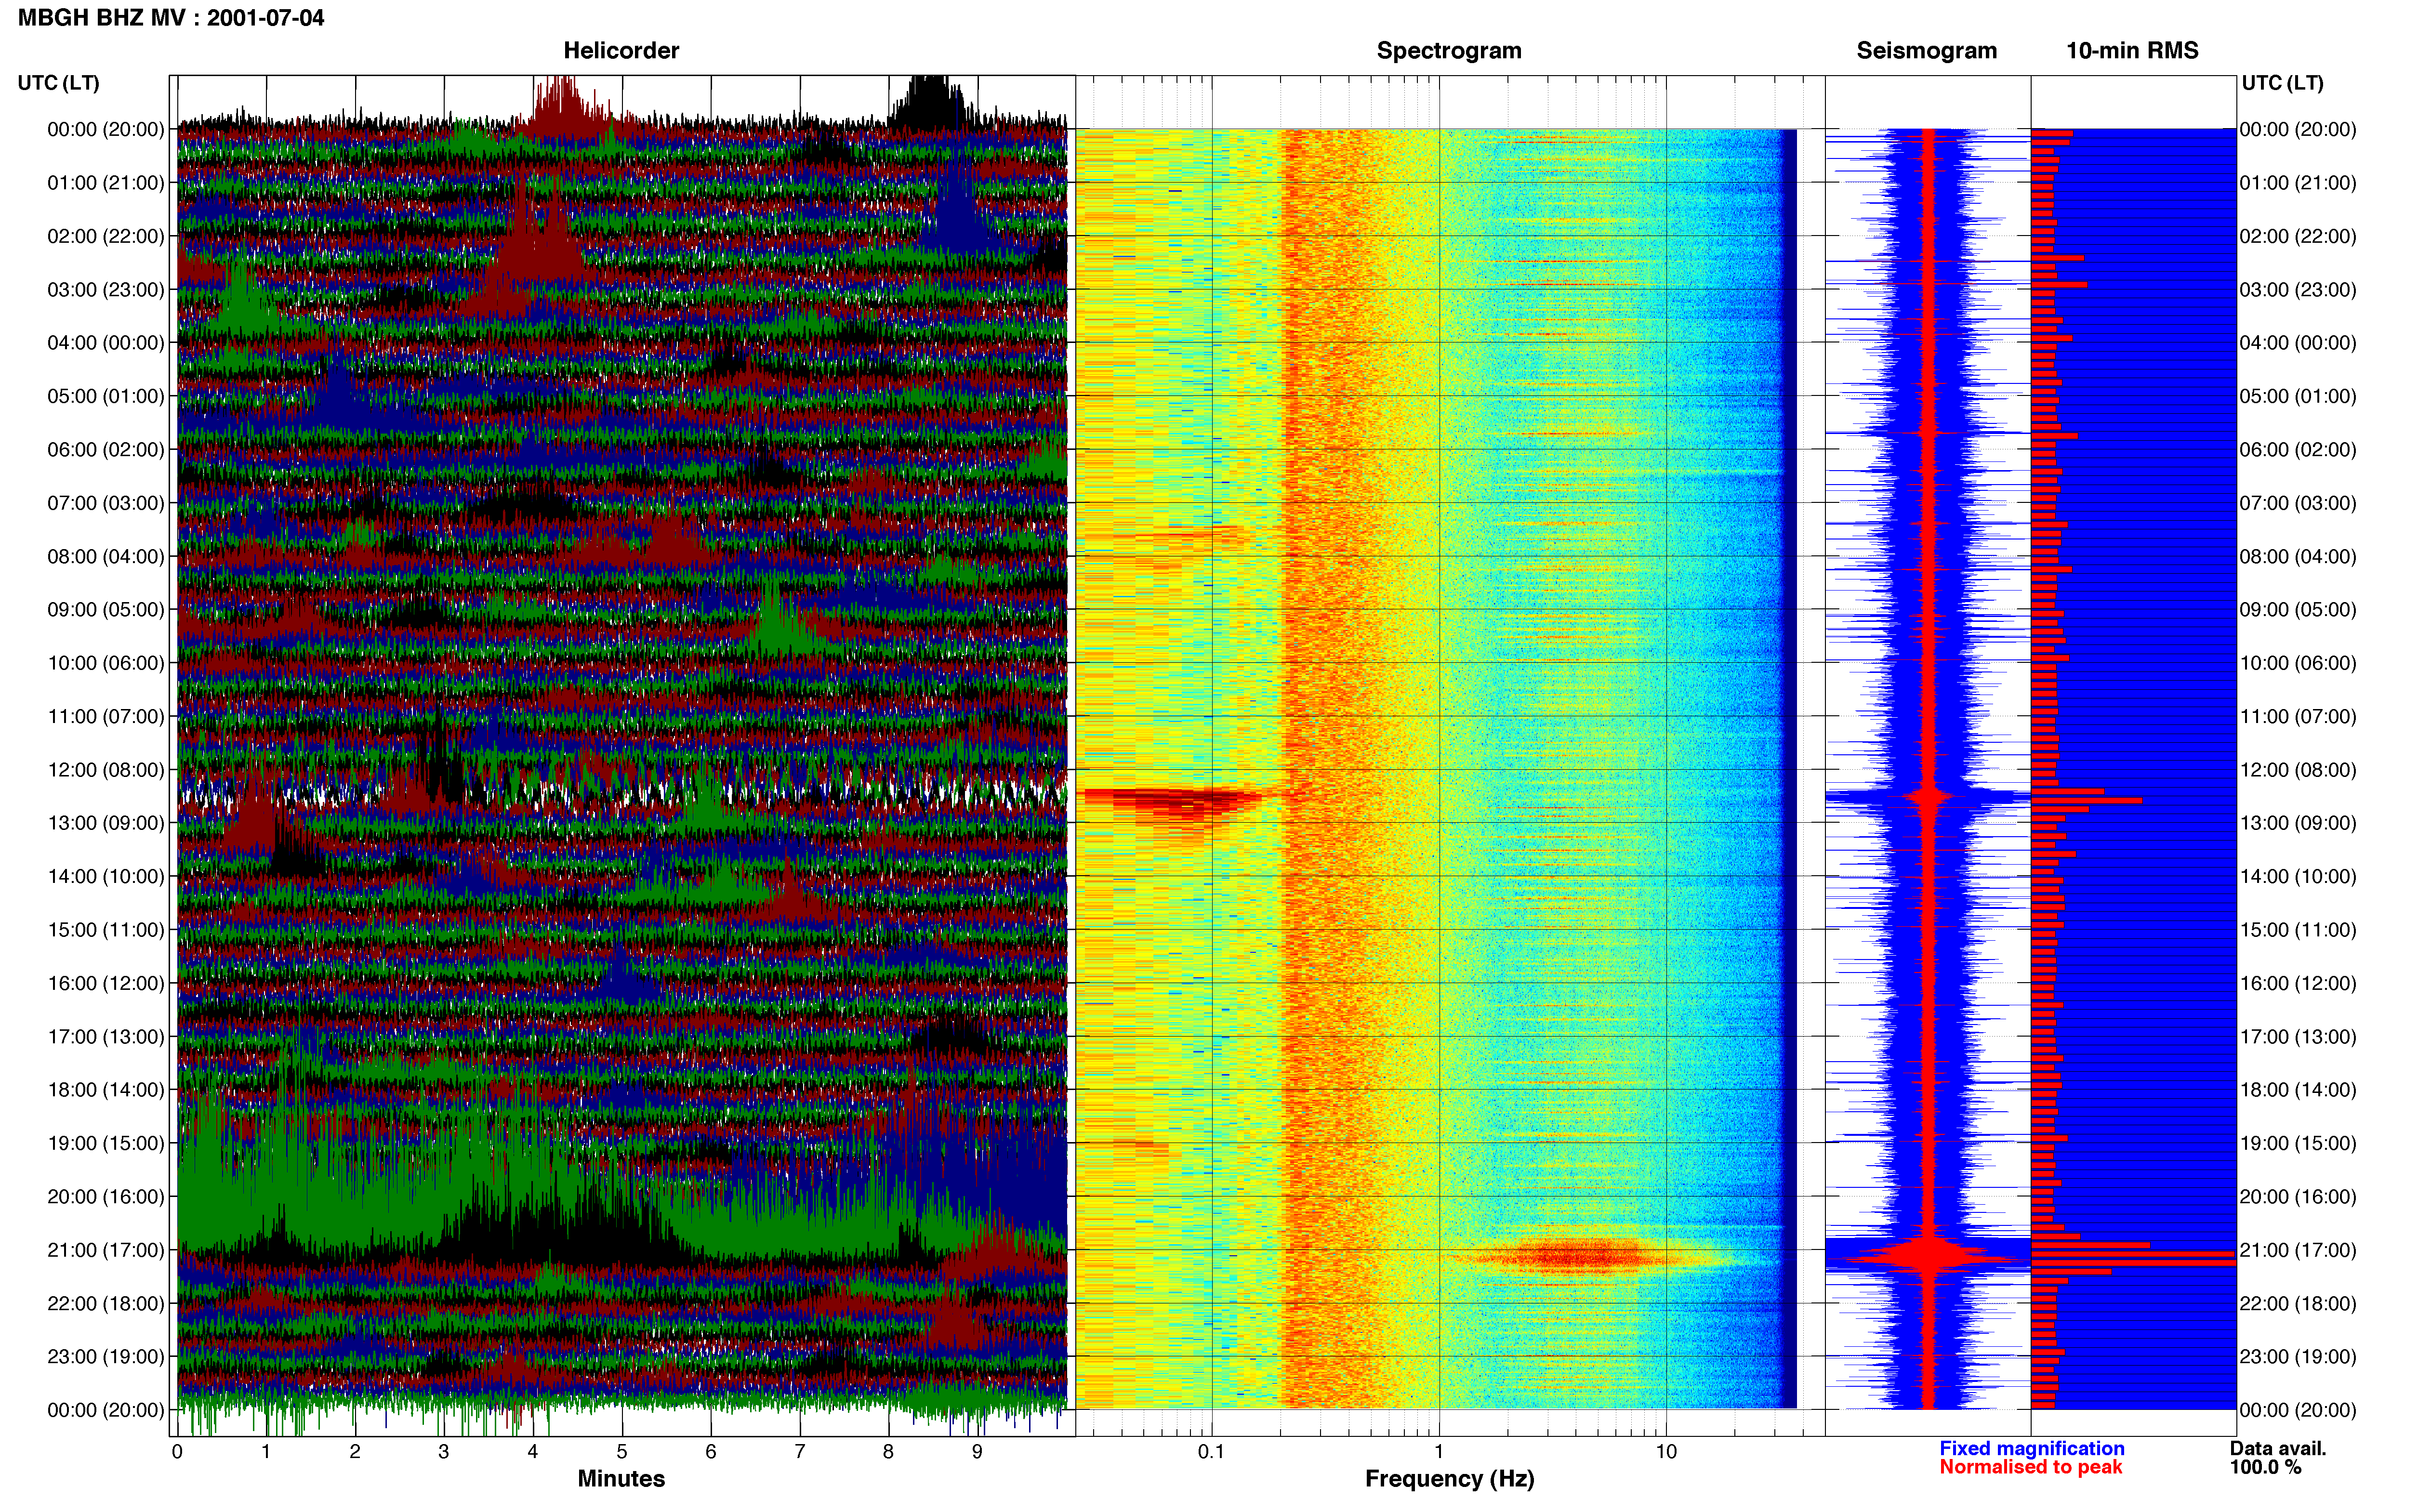
Task: Click the left axis label '13:00 (09:00)'
Action: pos(106,823)
